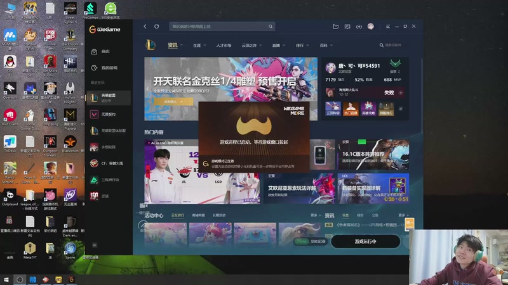Expand the 资讯 dropdown arrow
This screenshot has height=285, width=508.
(x=182, y=45)
